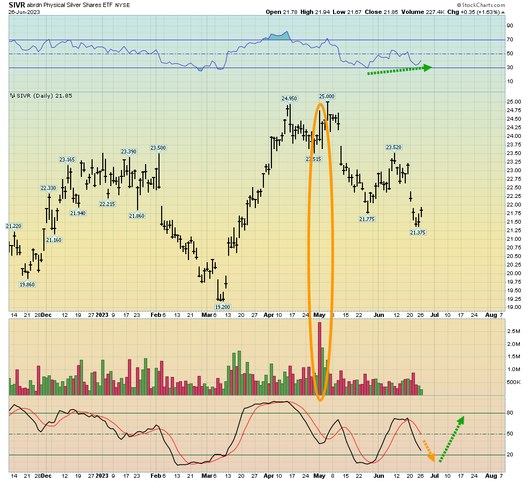Click the Jul label on upper date axis
530x481 pixels.
coord(434,315)
